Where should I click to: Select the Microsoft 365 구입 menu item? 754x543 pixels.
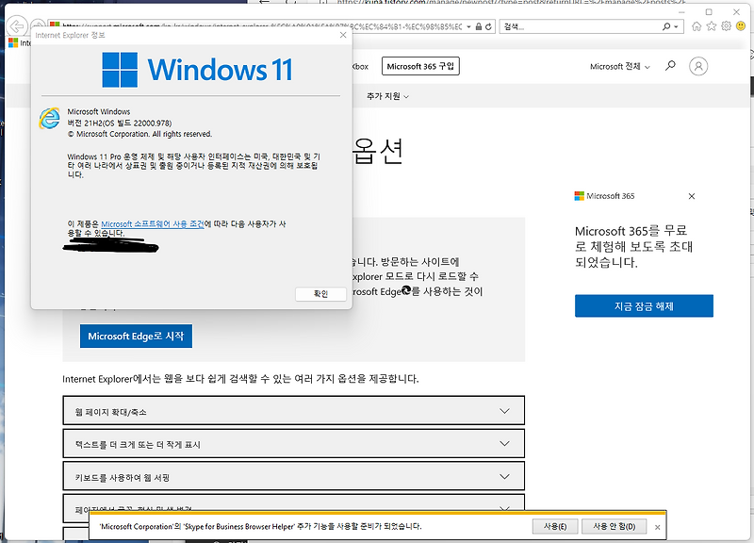coord(420,66)
